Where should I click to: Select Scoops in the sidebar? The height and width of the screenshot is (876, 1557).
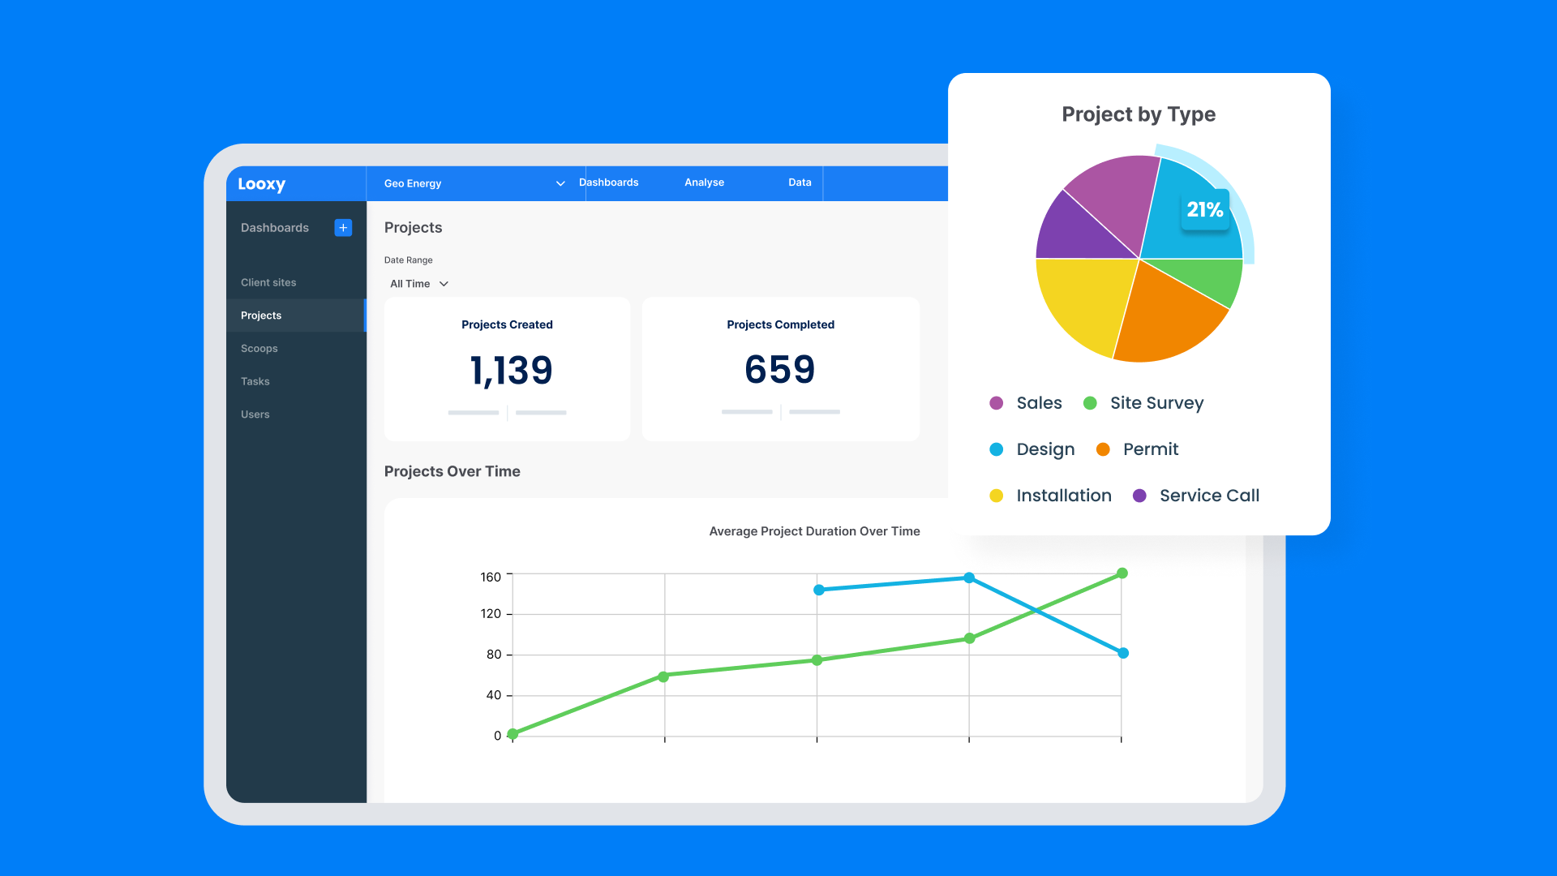259,349
